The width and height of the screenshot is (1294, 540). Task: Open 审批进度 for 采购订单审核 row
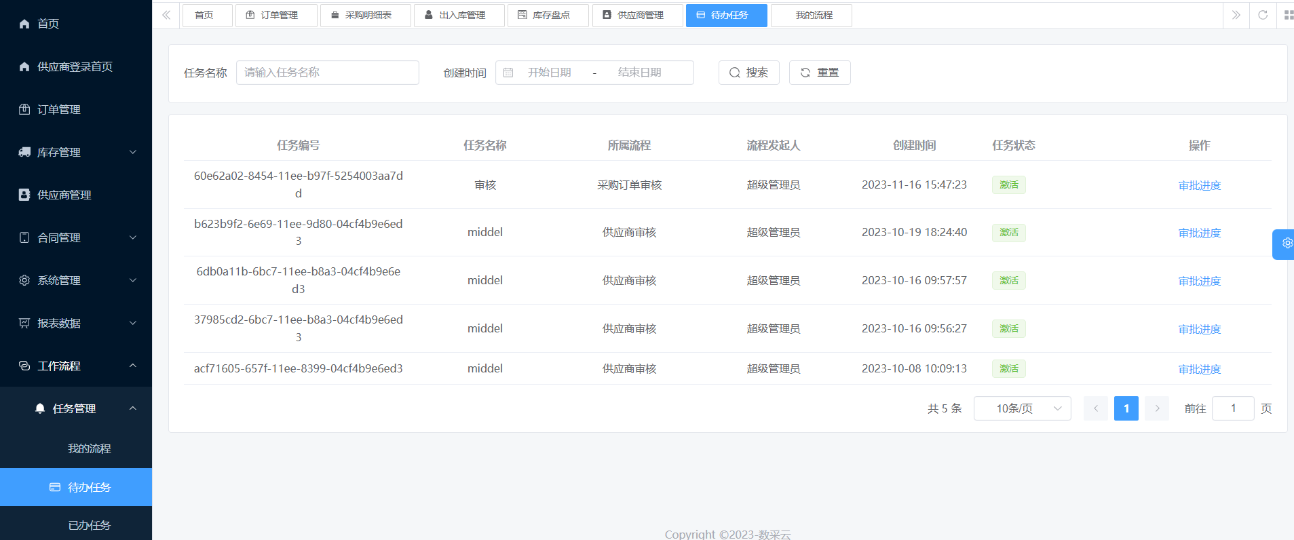click(x=1199, y=185)
